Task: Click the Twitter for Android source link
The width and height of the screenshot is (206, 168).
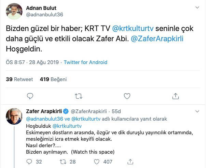Action: tap(85, 62)
